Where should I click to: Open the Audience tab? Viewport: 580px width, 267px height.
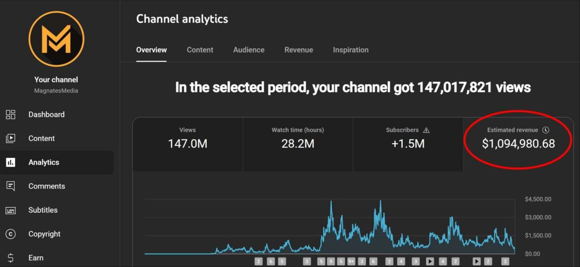[x=249, y=50]
